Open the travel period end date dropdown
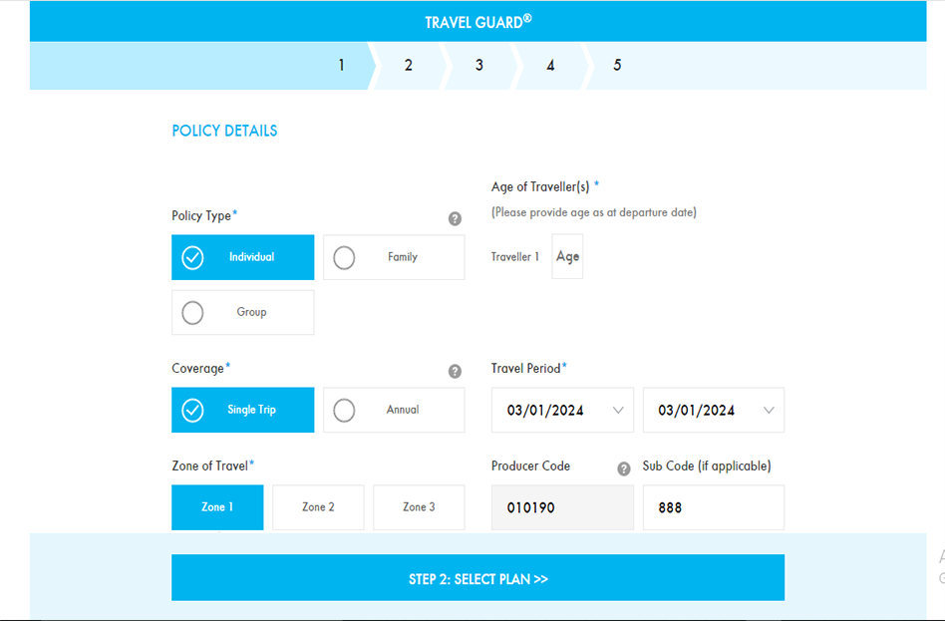945x621 pixels. [x=714, y=410]
